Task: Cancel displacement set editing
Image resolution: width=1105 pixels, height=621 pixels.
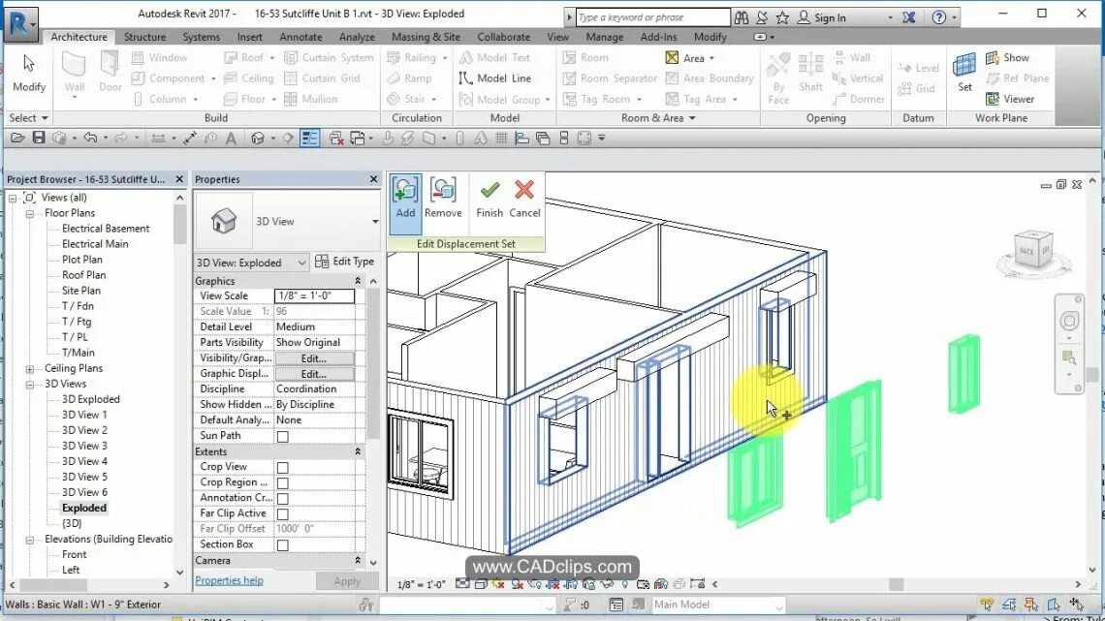Action: [x=524, y=199]
